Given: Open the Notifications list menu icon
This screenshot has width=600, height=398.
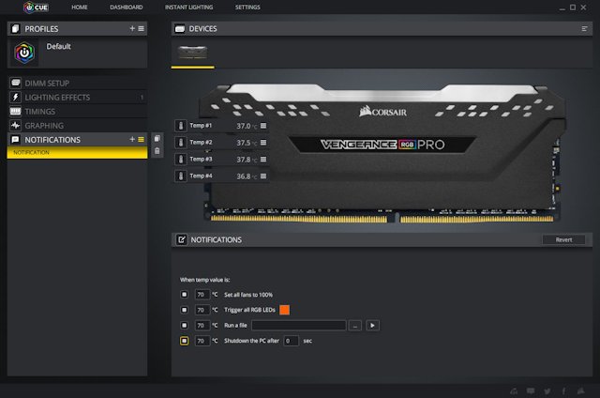Looking at the screenshot, I should pyautogui.click(x=142, y=140).
